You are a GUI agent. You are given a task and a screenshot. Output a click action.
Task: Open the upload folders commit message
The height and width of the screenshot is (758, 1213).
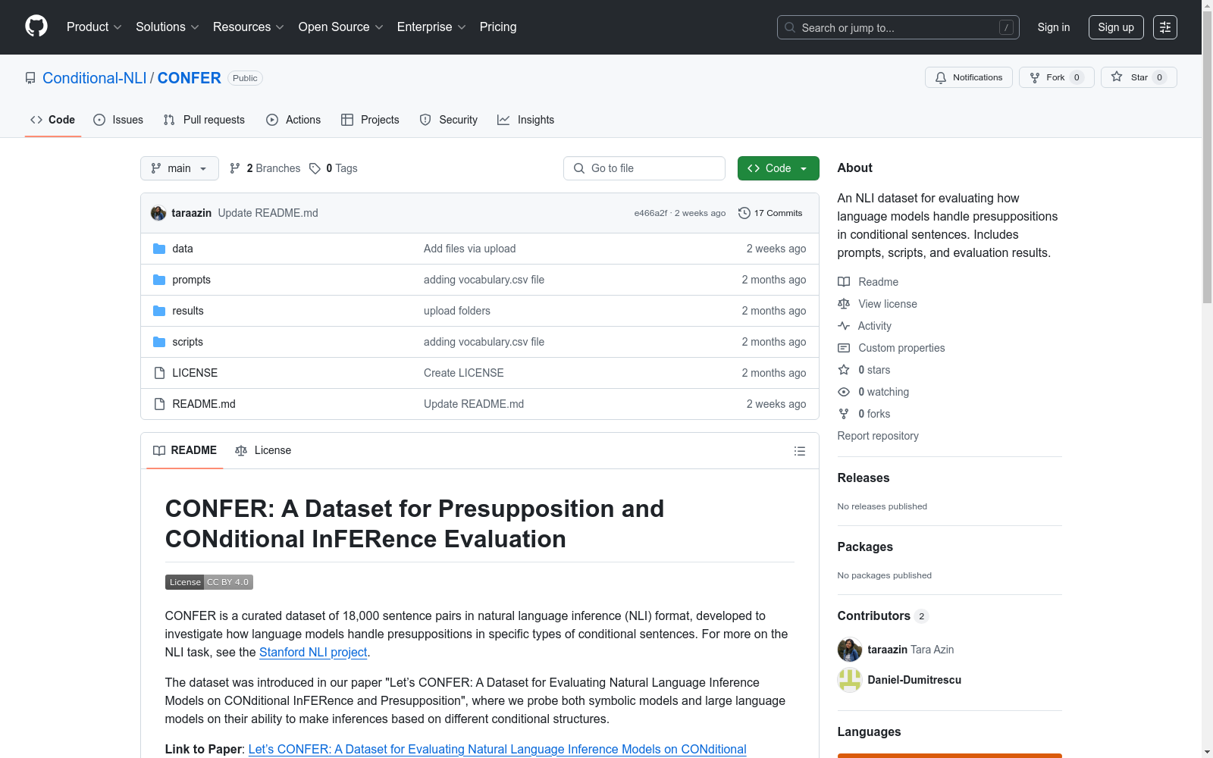(457, 311)
